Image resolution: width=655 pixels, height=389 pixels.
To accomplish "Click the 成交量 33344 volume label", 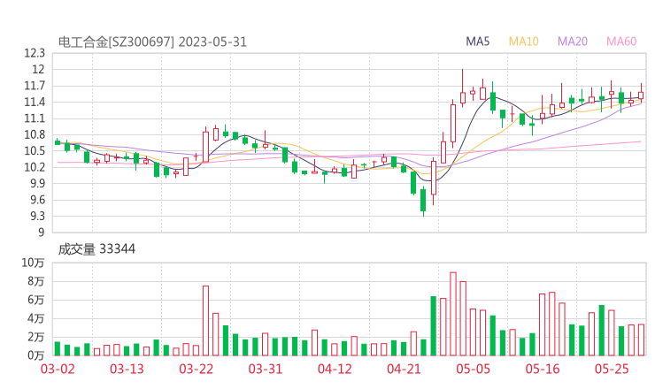I will point(96,249).
